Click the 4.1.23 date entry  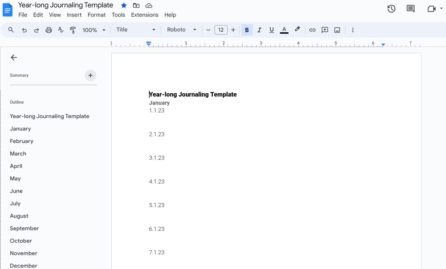(x=157, y=182)
